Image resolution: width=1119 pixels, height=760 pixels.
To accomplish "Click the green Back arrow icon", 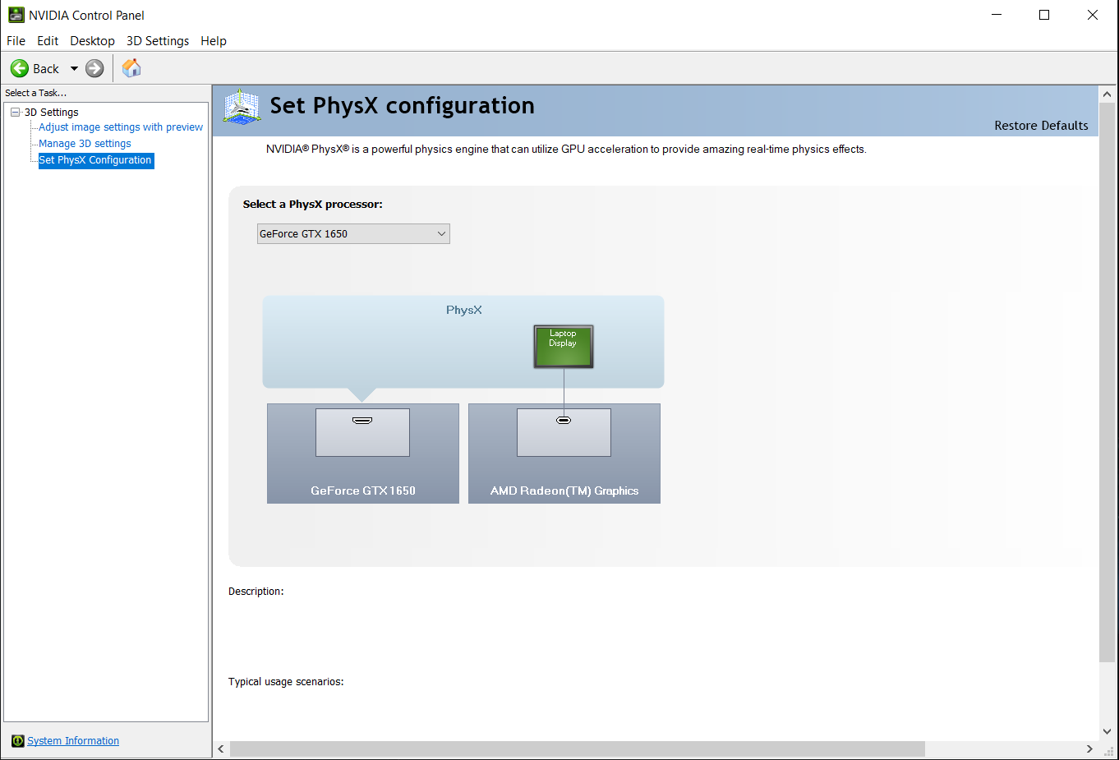I will coord(20,68).
